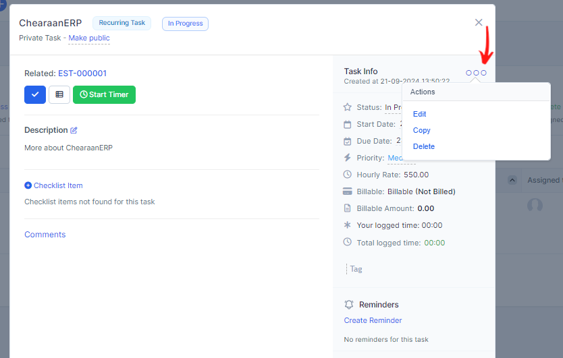The image size is (563, 358).
Task: Click the Reminders bell icon
Action: point(349,305)
